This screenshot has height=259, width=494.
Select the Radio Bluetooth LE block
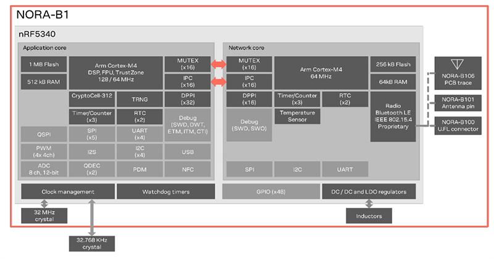390,117
